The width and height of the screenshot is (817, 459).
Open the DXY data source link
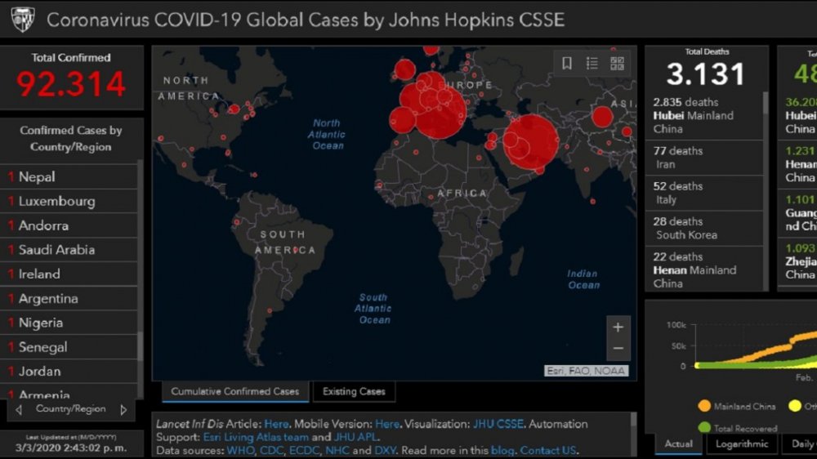click(385, 450)
